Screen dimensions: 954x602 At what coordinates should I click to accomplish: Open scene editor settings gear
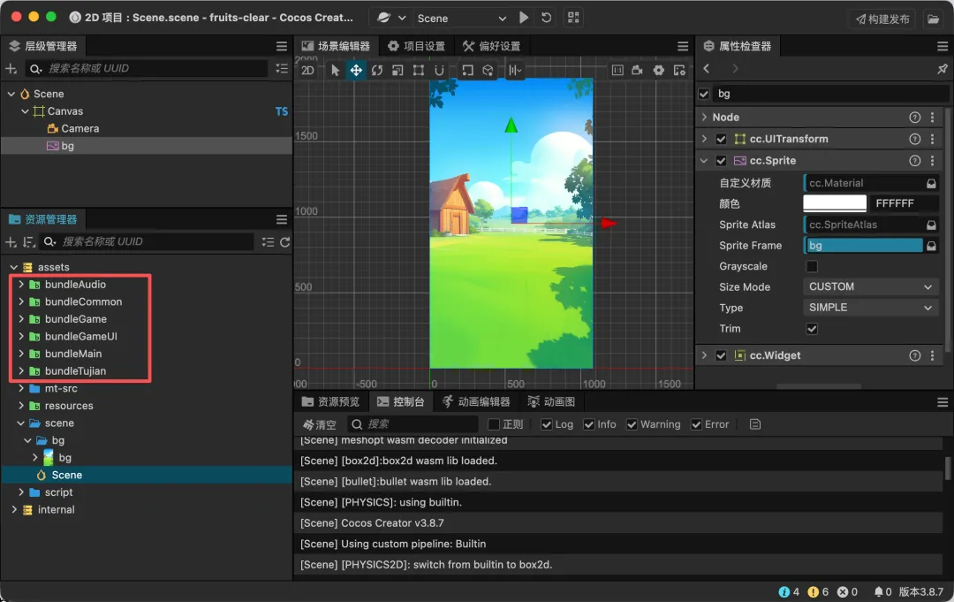point(658,71)
